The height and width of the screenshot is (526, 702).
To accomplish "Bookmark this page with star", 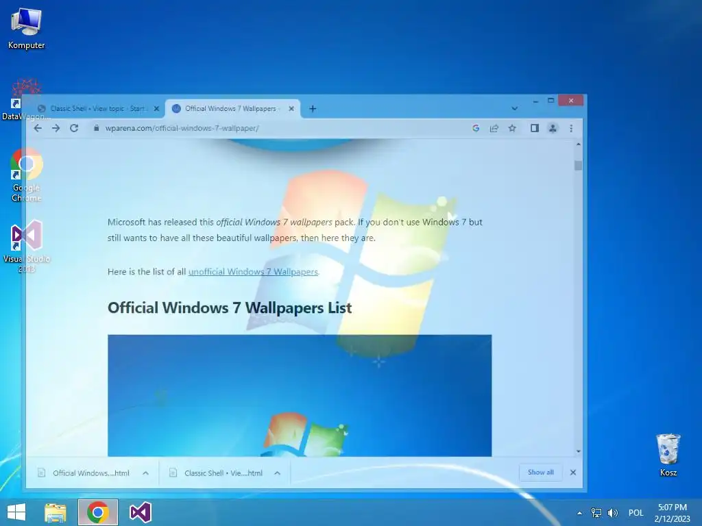I will click(512, 128).
